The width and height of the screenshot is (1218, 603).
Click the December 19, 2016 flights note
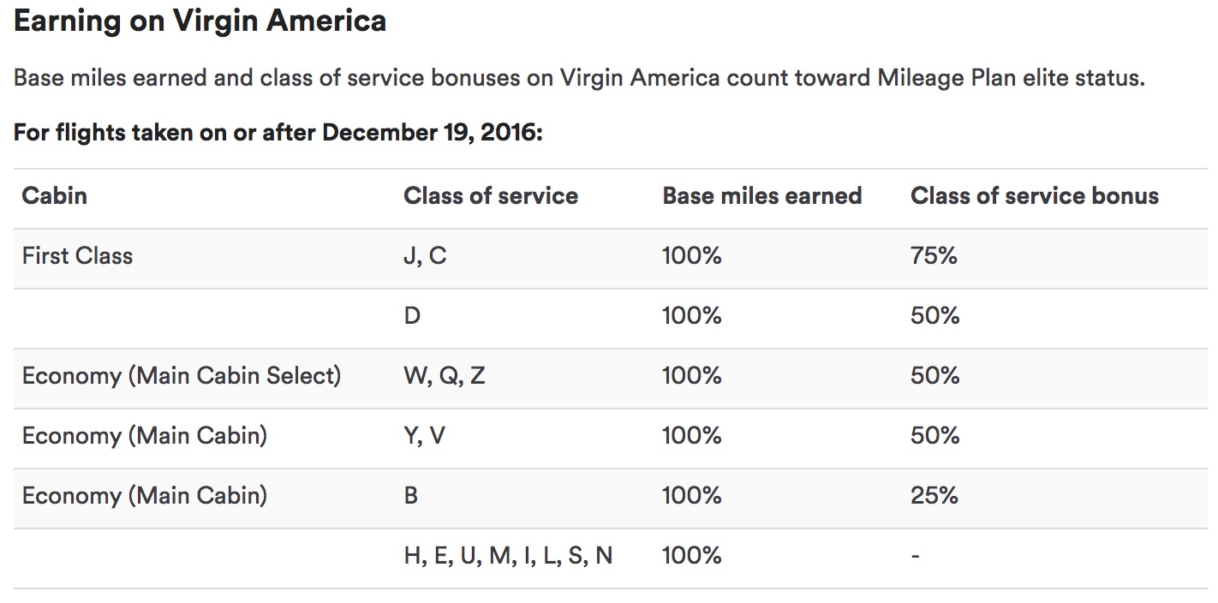pos(278,134)
